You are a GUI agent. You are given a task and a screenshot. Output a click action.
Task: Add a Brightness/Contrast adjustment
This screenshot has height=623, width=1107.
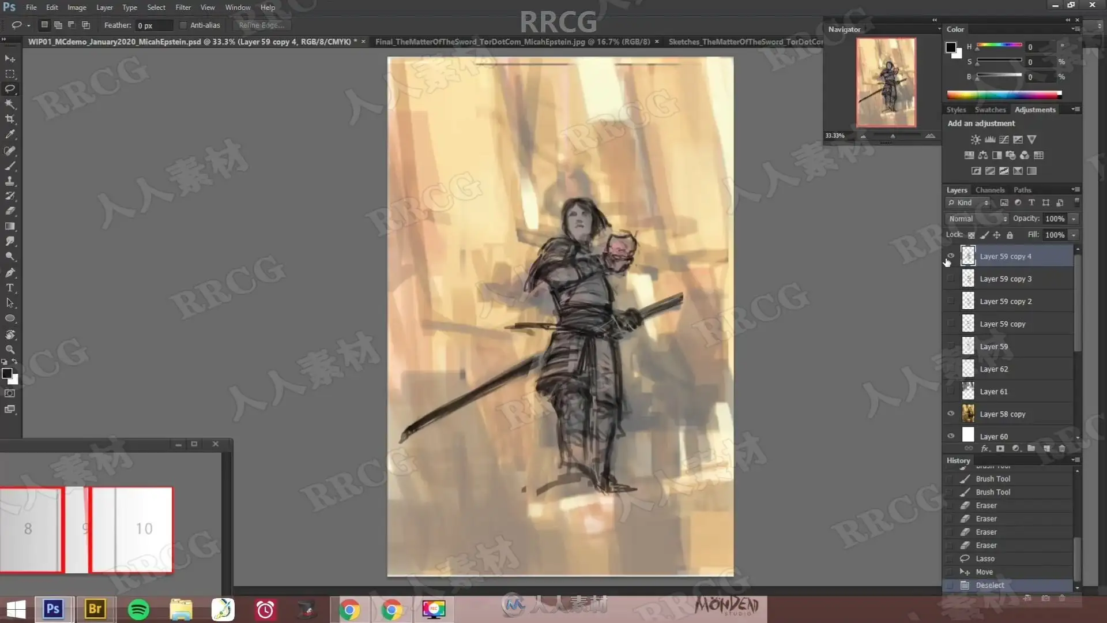pos(975,140)
